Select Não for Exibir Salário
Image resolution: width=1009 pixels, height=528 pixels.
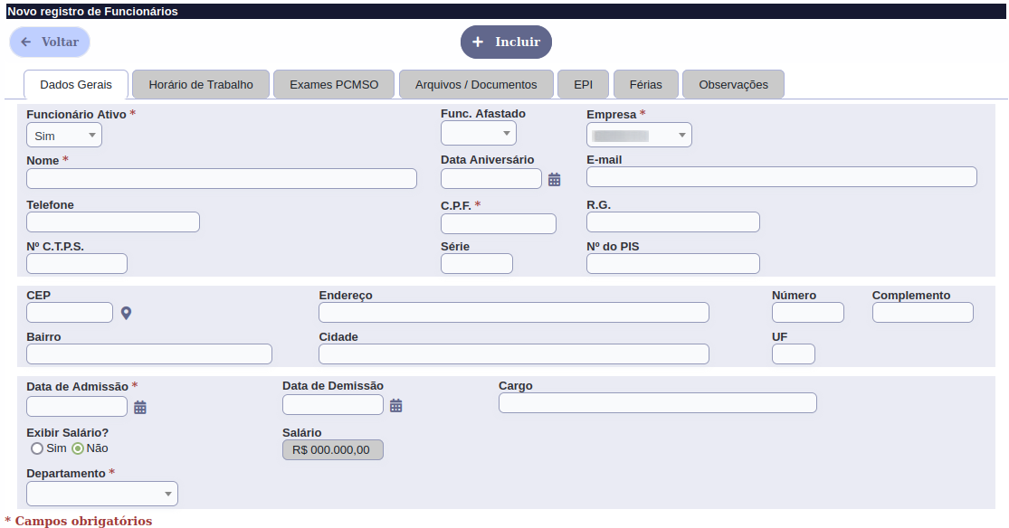tap(78, 448)
